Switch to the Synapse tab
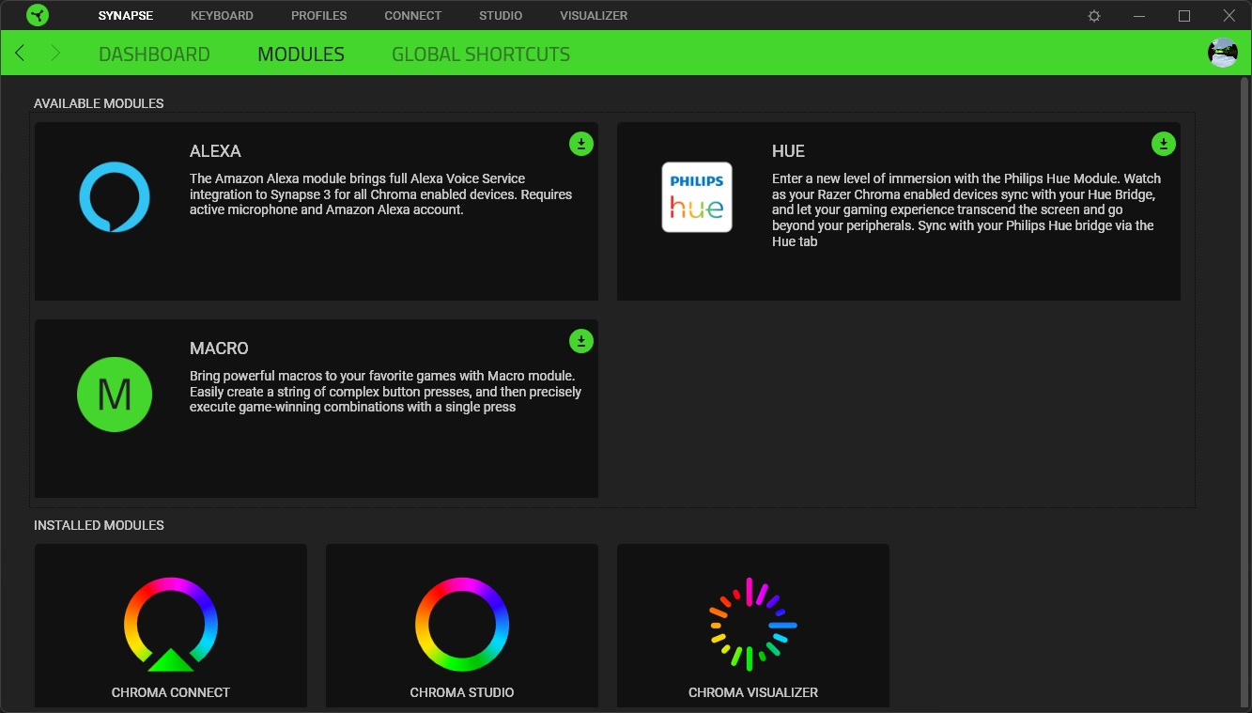 pos(126,16)
